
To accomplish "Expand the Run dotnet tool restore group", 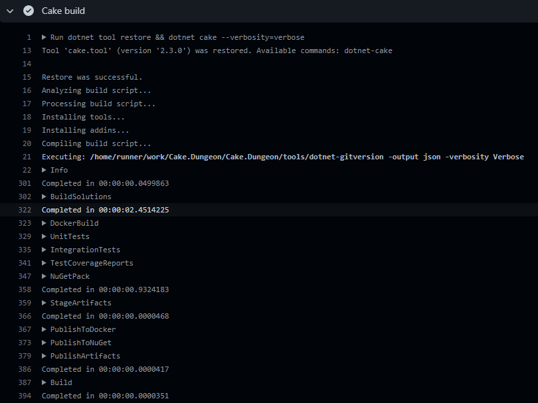I will (x=45, y=37).
